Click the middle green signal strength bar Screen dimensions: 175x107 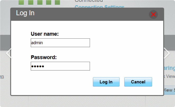click(x=40, y=2)
